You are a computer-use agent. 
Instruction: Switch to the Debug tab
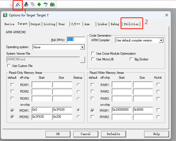coord(115,24)
